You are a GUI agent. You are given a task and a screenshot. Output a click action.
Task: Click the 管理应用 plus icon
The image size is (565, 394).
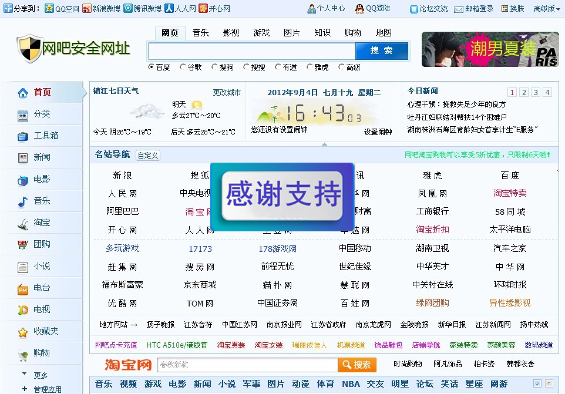tap(25, 389)
